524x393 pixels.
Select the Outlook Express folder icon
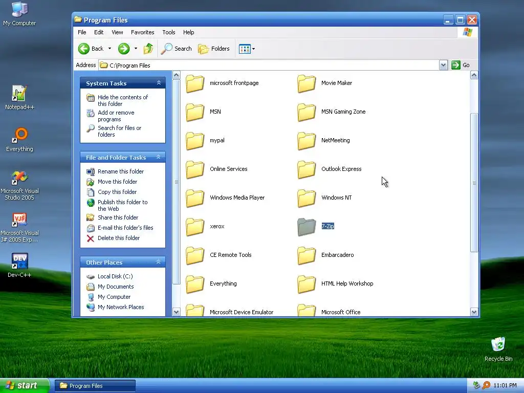[x=307, y=169]
